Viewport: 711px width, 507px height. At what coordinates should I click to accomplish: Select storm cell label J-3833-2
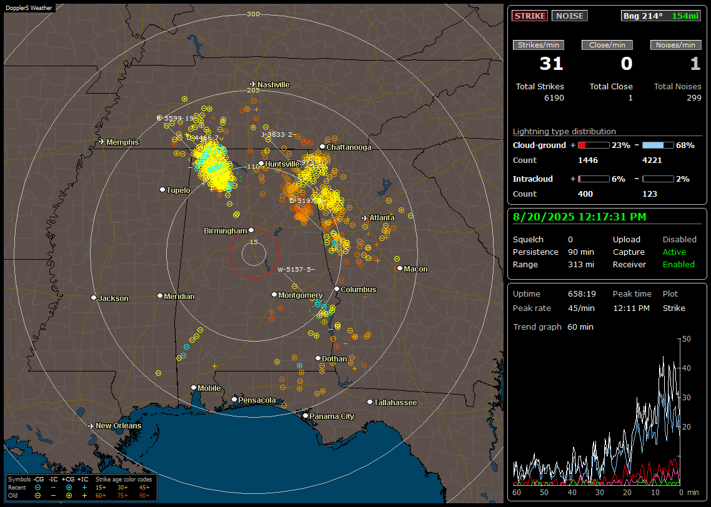click(x=277, y=135)
